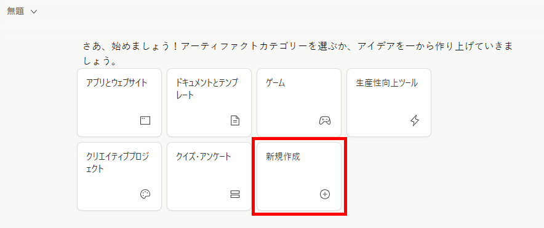
Task: Click the paint palette icon on クリエイティブプロジェクト card
Action: [x=145, y=194]
